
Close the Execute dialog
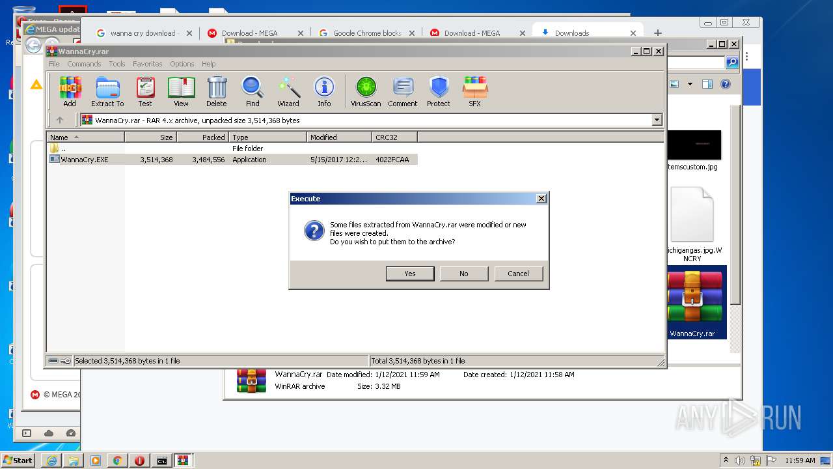click(x=541, y=199)
